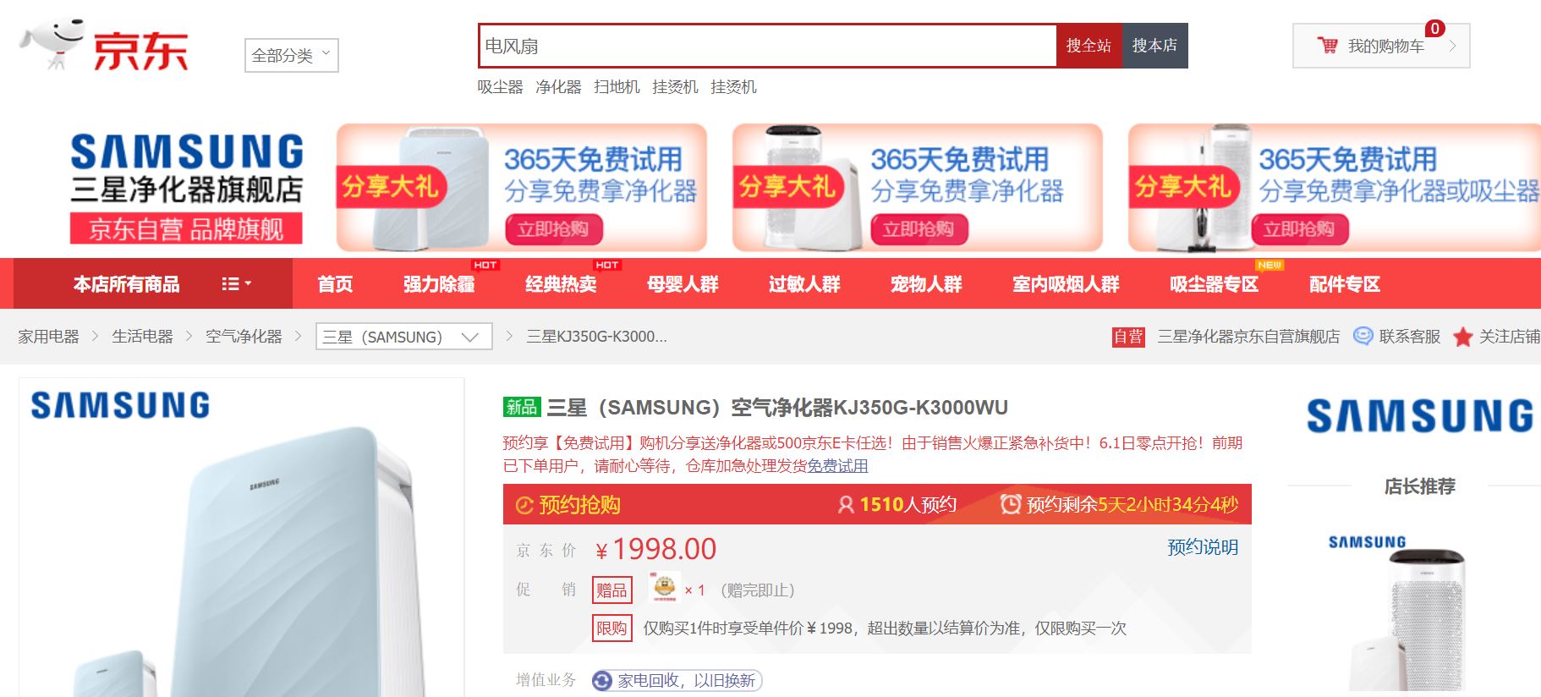This screenshot has width=1541, height=697.
Task: Click the 自营 badge
Action: 1128,337
